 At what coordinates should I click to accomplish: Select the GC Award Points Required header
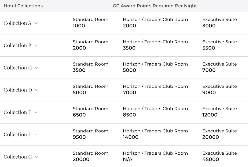155,6
